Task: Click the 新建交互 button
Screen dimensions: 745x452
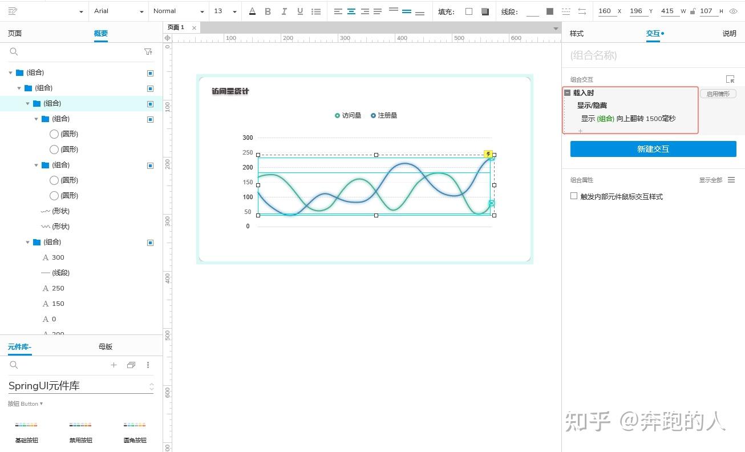Action: click(653, 149)
